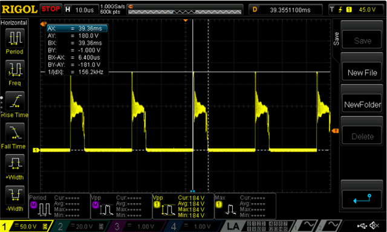Image resolution: width=387 pixels, height=232 pixels.
Task: Choose the Rise Time measurement icon
Action: click(15, 101)
